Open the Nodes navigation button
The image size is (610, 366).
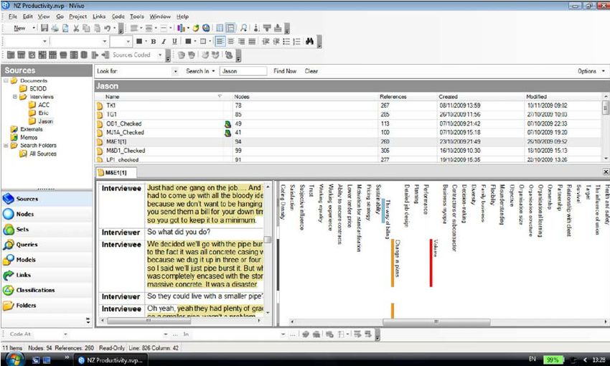[x=47, y=214]
